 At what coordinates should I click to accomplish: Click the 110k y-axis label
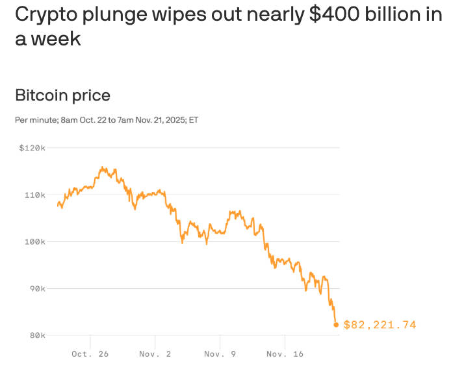coord(34,195)
